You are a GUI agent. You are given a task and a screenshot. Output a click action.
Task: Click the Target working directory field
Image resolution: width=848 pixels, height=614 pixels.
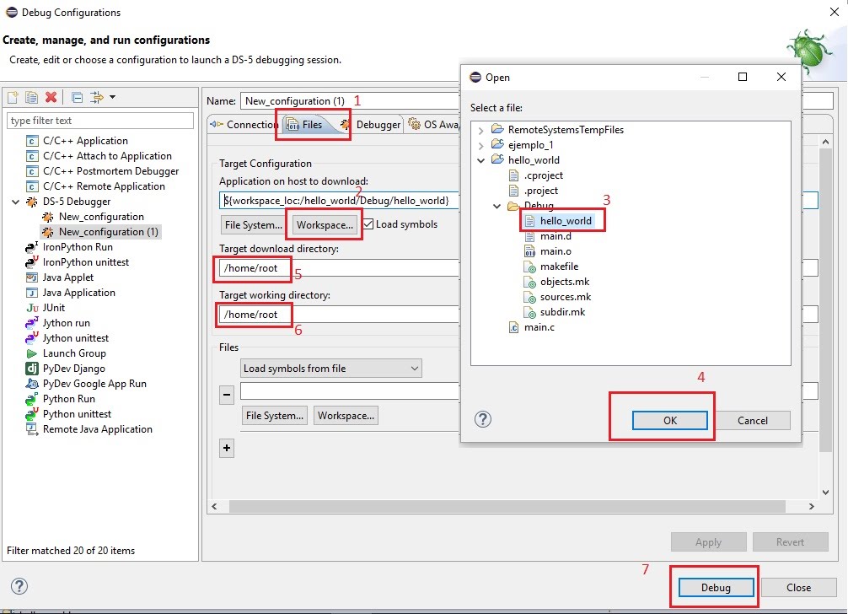[x=339, y=315]
